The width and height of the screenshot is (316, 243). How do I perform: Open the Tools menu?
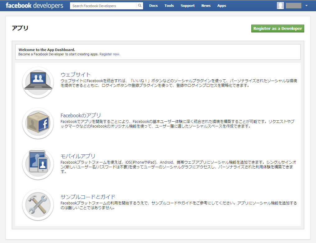(x=169, y=6)
